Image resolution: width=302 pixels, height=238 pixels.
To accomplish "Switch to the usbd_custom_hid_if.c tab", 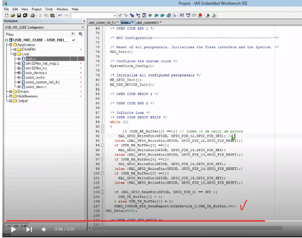I will [103, 22].
